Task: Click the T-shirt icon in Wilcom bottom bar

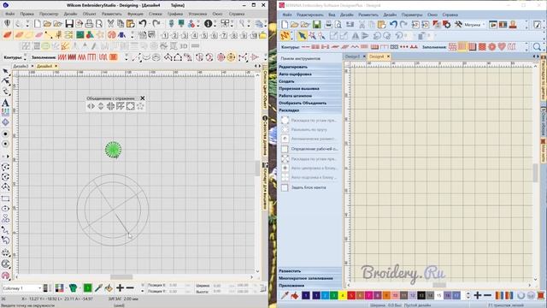Action: [x=73, y=288]
